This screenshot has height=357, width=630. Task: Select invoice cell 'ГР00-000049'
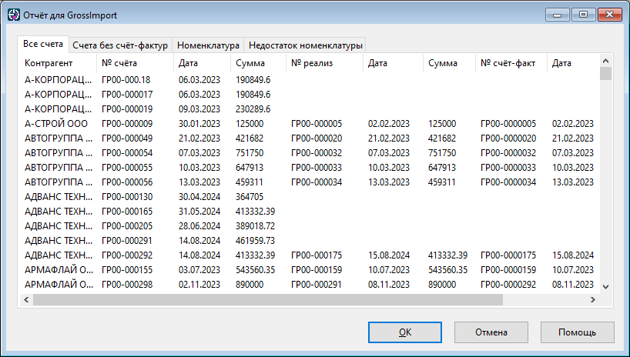(x=127, y=138)
